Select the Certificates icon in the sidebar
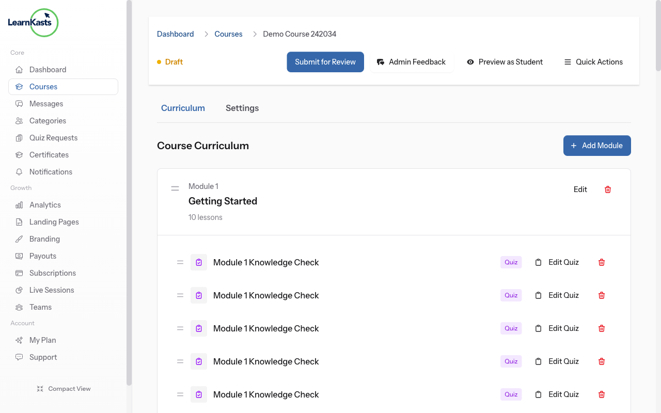This screenshot has width=661, height=413. (19, 154)
